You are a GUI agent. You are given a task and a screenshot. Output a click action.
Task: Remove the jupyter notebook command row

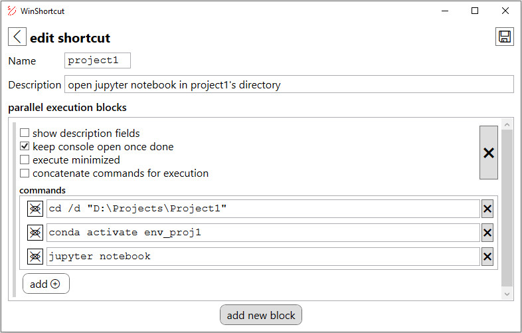pos(487,257)
